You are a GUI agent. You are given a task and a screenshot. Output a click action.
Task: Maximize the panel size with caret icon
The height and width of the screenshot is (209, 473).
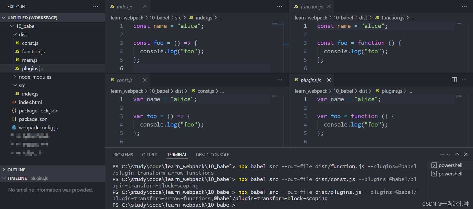[457, 154]
